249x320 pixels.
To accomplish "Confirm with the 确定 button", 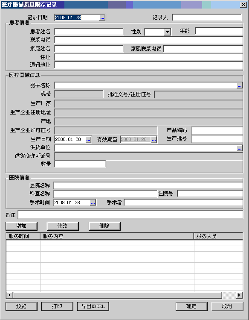I will 191,306.
